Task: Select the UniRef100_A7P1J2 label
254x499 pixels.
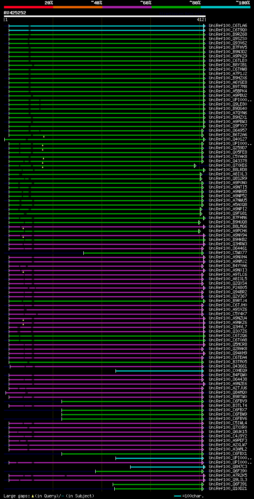Action: click(228, 73)
